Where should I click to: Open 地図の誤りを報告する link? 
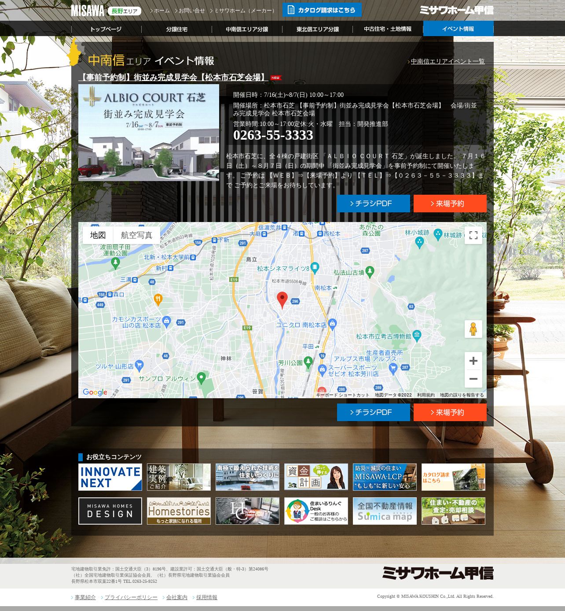point(462,395)
